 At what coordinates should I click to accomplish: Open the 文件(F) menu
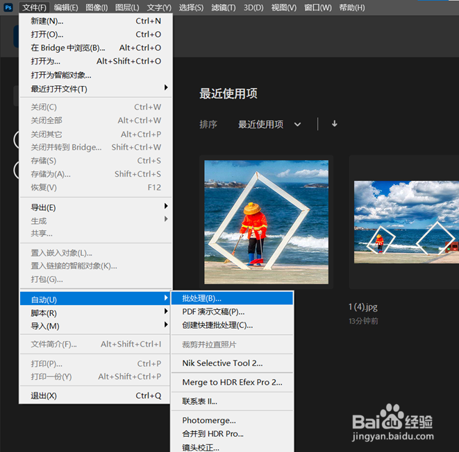point(34,8)
